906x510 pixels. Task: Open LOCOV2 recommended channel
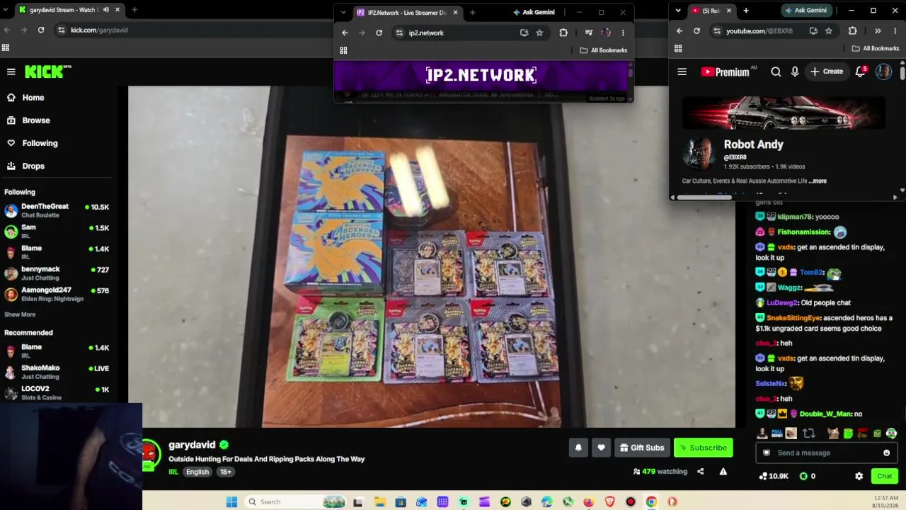(57, 392)
